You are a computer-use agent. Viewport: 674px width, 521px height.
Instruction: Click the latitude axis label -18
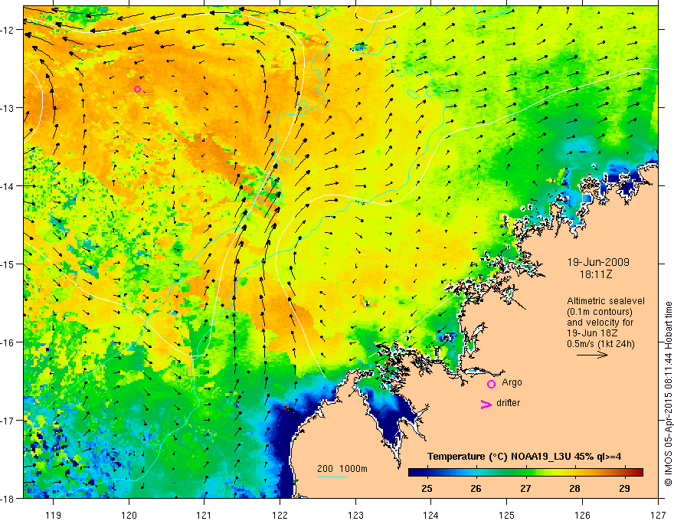(x=8, y=498)
